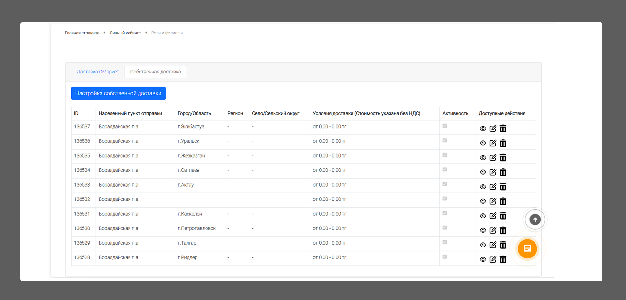626x300 pixels.
Task: Toggle activity checkbox for row 136537
Action: pos(445,126)
